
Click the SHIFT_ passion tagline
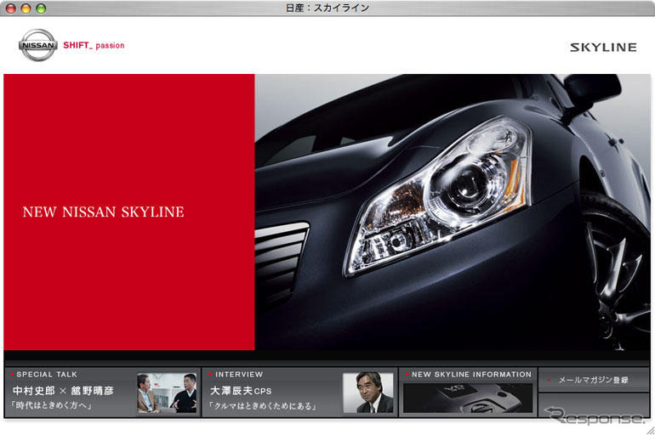click(94, 46)
